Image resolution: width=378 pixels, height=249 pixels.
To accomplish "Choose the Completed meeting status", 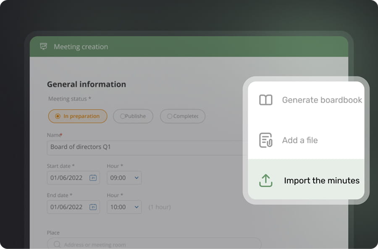I will (182, 116).
